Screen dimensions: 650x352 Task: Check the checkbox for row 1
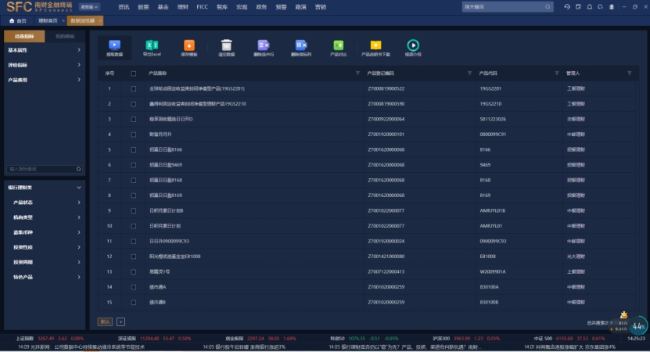[134, 88]
